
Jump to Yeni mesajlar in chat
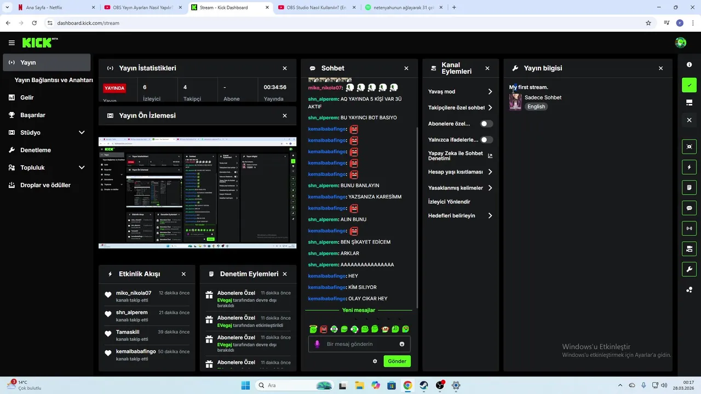pyautogui.click(x=359, y=310)
